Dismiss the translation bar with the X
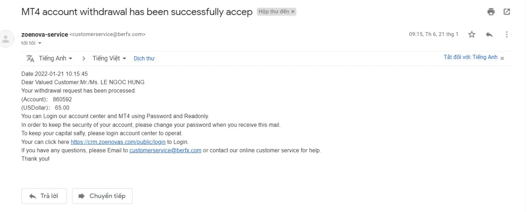Viewport: 529px width, 212px height. (502, 58)
